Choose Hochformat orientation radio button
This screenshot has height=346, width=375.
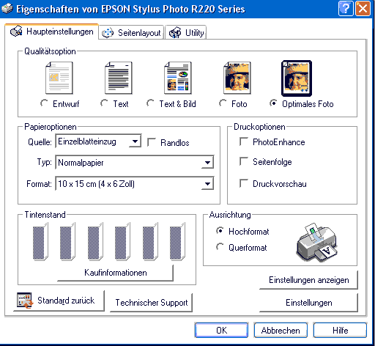[220, 231]
